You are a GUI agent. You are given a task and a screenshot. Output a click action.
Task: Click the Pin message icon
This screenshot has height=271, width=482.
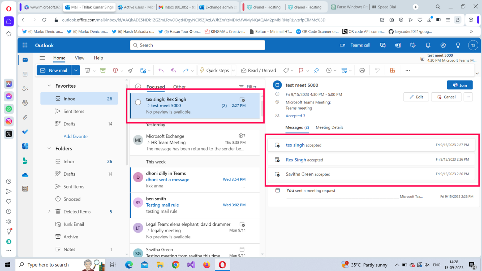(316, 70)
